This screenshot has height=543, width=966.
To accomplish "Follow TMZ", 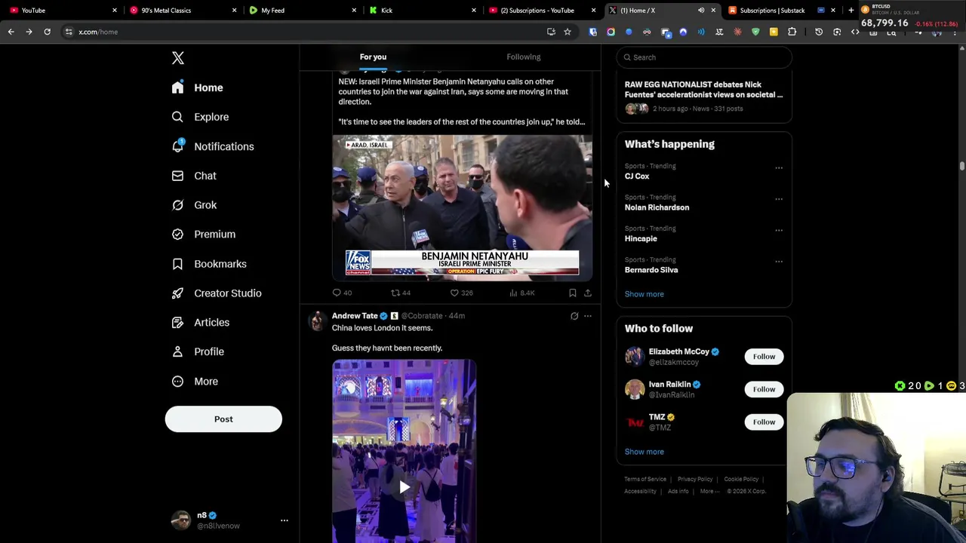I will [764, 422].
